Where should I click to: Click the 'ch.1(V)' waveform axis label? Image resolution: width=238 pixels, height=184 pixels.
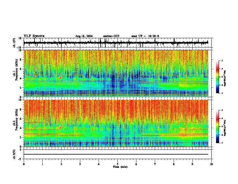pyautogui.click(x=14, y=43)
